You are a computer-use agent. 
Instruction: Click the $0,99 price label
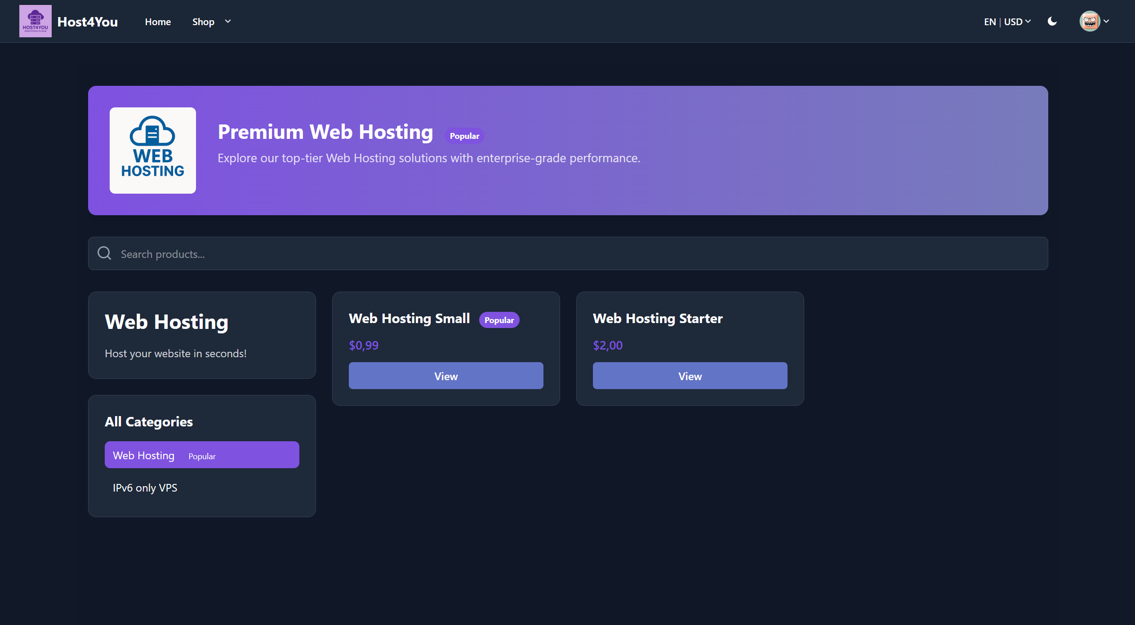(x=364, y=345)
